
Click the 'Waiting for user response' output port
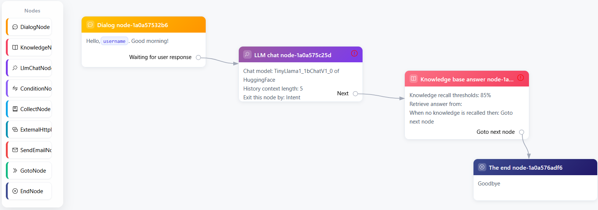(198, 58)
